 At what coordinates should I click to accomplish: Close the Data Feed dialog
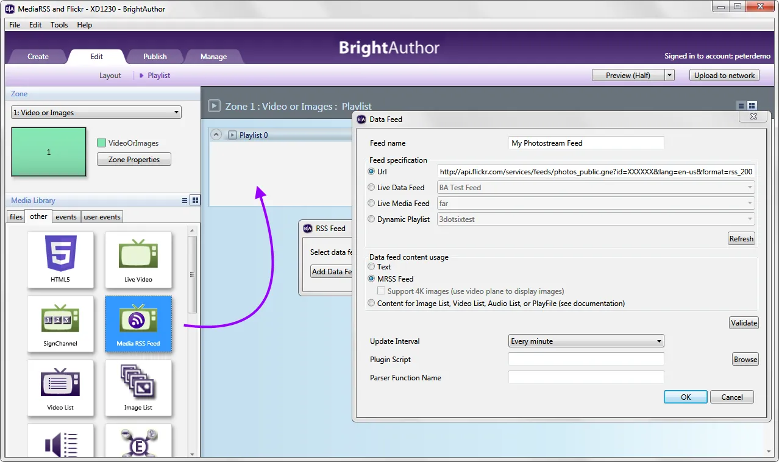click(x=753, y=116)
